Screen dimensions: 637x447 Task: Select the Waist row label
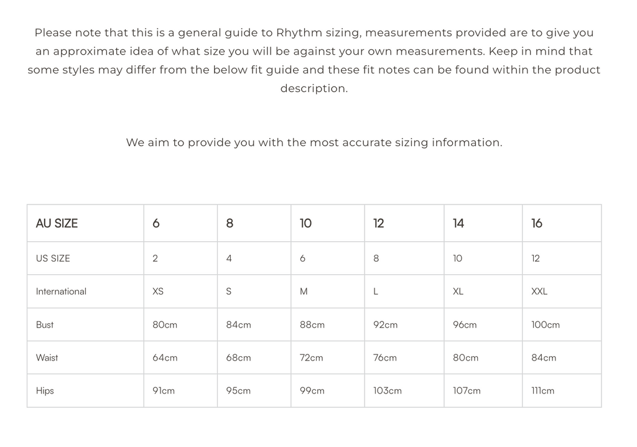[47, 357]
